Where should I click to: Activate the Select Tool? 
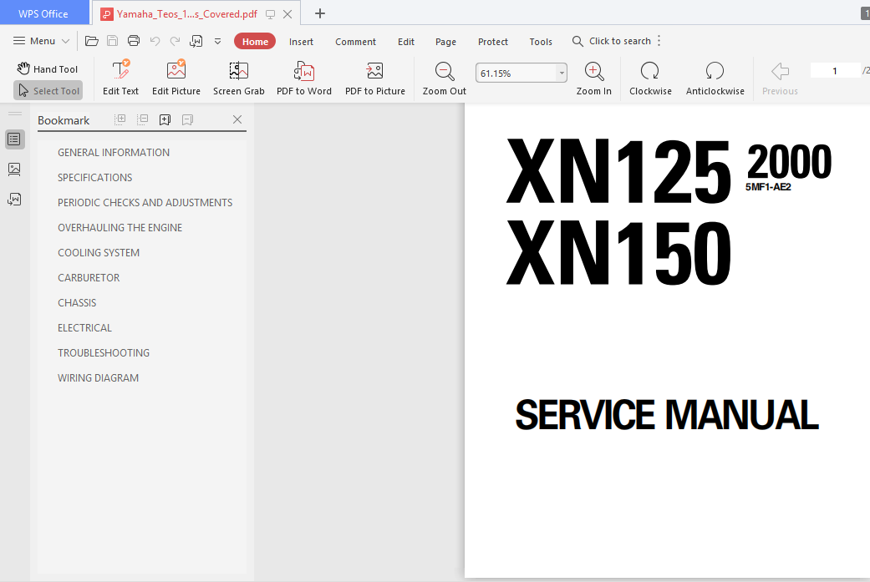(48, 90)
